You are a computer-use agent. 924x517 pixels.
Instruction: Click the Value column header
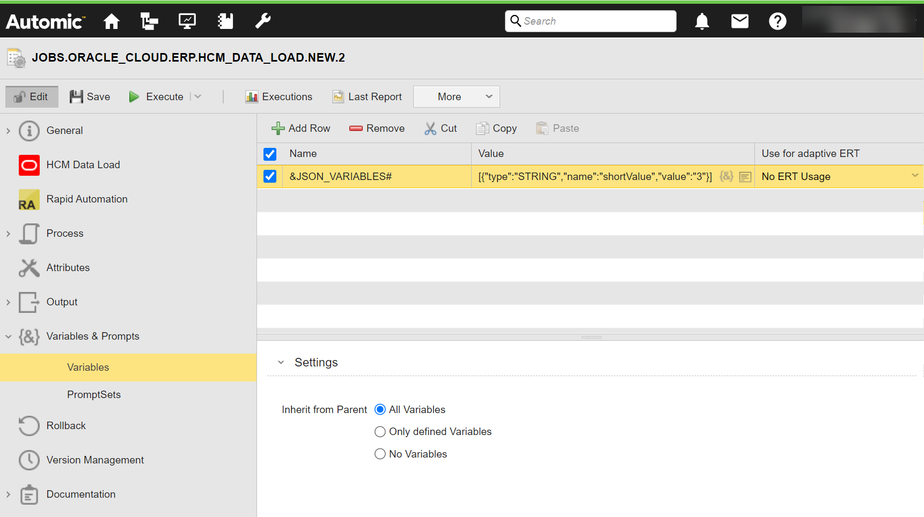coord(613,154)
